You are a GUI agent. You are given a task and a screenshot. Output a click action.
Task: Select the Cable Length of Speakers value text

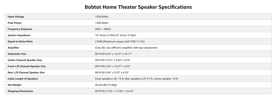click(136, 79)
